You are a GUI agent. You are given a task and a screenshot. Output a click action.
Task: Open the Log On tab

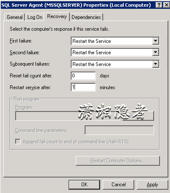click(x=35, y=17)
